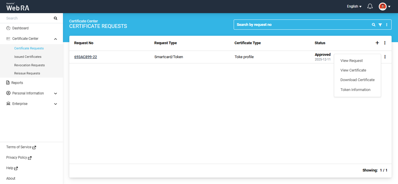Image resolution: width=398 pixels, height=184 pixels.
Task: Collapse the Certificate Center section
Action: coord(56,39)
